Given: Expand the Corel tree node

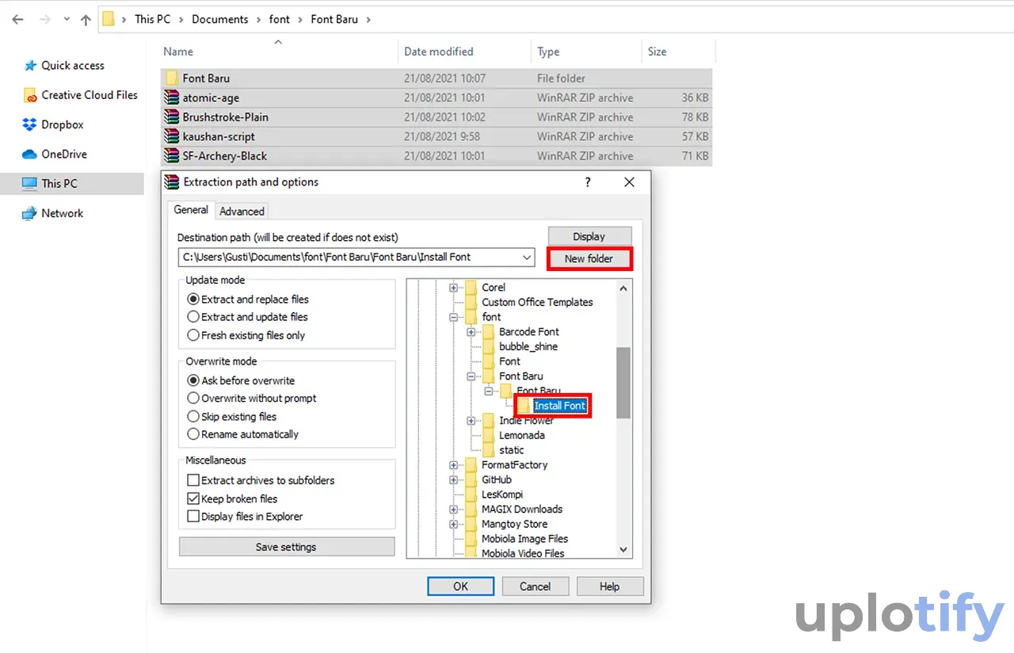Looking at the screenshot, I should point(453,288).
